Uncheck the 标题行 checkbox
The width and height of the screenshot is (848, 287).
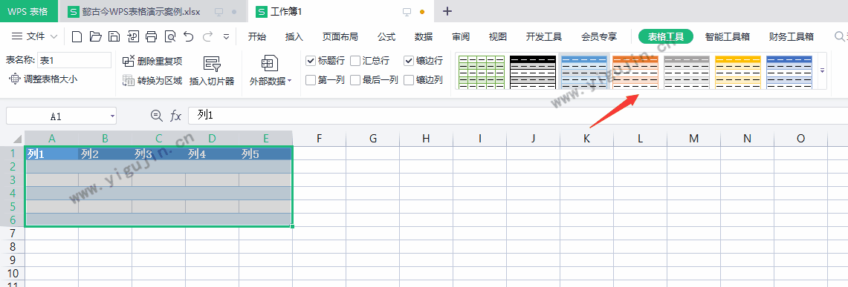[x=311, y=60]
